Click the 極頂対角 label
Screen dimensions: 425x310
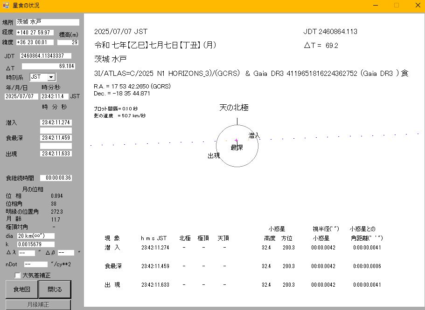(x=17, y=227)
